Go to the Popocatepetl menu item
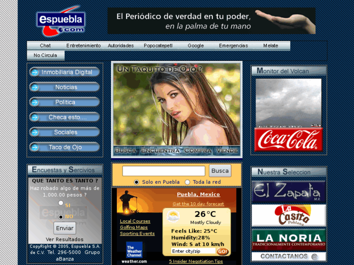Viewport: 354px width, 265px height. tap(158, 46)
